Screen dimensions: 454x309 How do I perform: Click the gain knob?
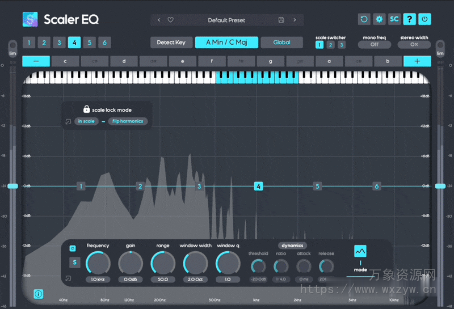point(131,263)
